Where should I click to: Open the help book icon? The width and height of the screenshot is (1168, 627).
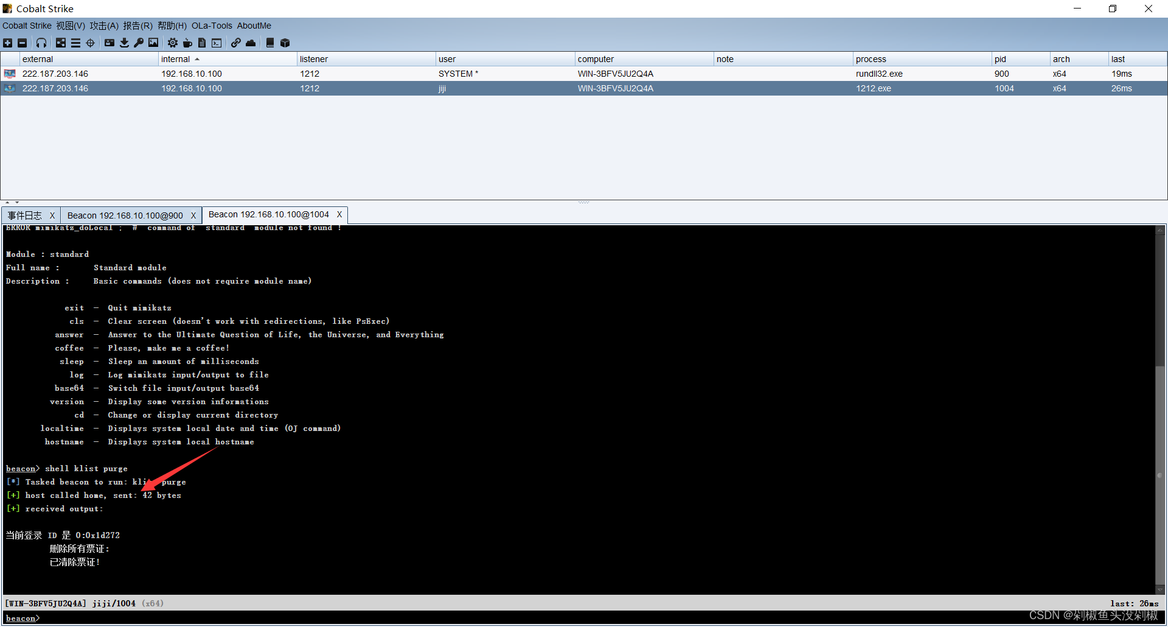(270, 43)
